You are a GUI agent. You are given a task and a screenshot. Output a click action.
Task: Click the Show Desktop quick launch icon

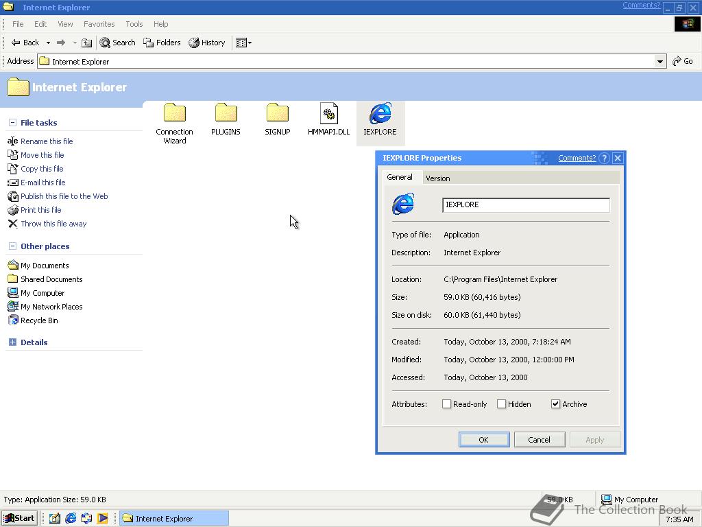[x=55, y=518]
